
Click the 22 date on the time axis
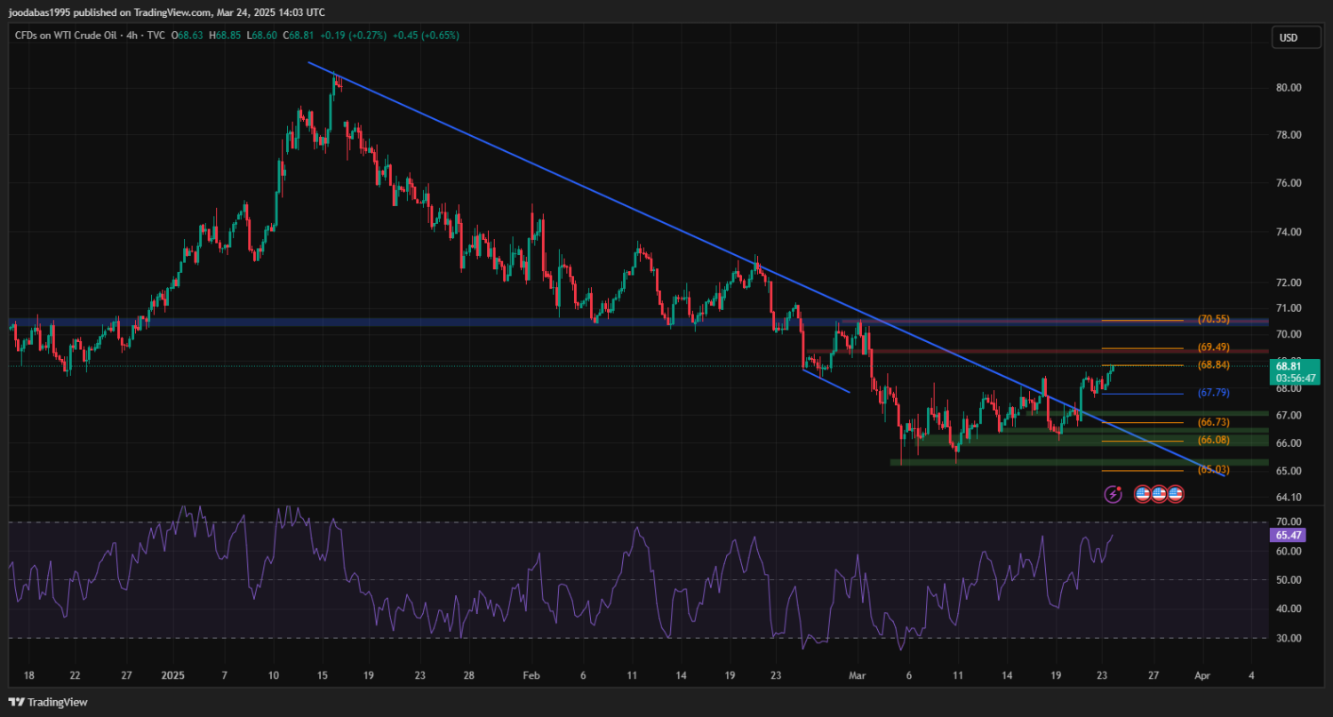click(x=75, y=676)
